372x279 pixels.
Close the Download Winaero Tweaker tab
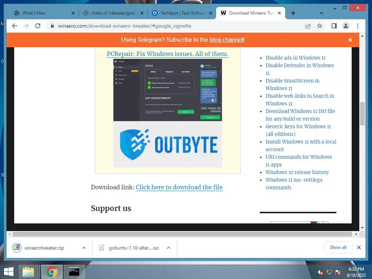point(279,13)
